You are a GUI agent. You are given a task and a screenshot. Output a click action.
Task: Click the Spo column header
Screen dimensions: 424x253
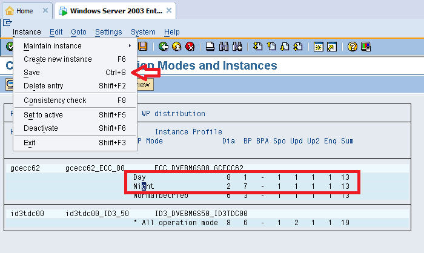(x=279, y=141)
